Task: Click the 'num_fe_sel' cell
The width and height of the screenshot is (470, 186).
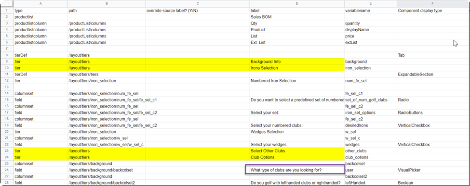Action: pos(371,81)
